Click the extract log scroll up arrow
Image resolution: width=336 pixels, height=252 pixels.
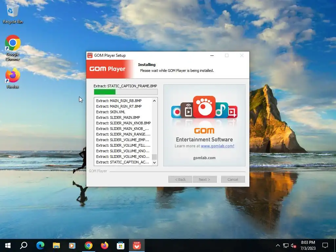pos(154,101)
